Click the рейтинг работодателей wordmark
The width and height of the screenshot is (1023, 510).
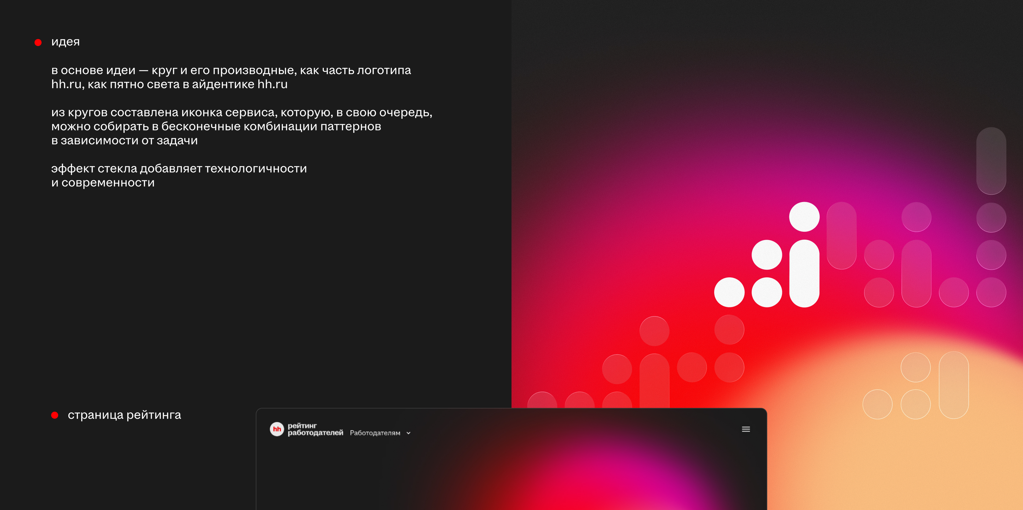click(x=315, y=429)
